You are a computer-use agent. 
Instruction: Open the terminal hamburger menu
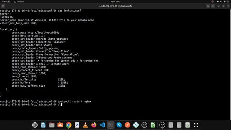pyautogui.click(x=213, y=6)
